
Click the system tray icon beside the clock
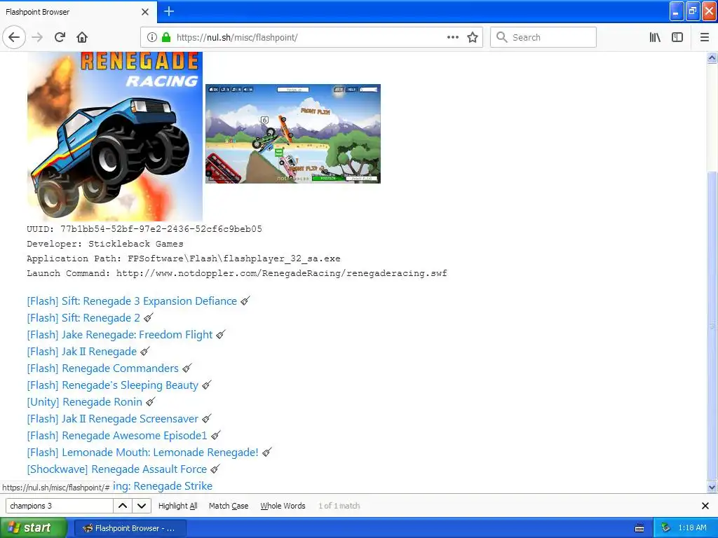pyautogui.click(x=666, y=528)
